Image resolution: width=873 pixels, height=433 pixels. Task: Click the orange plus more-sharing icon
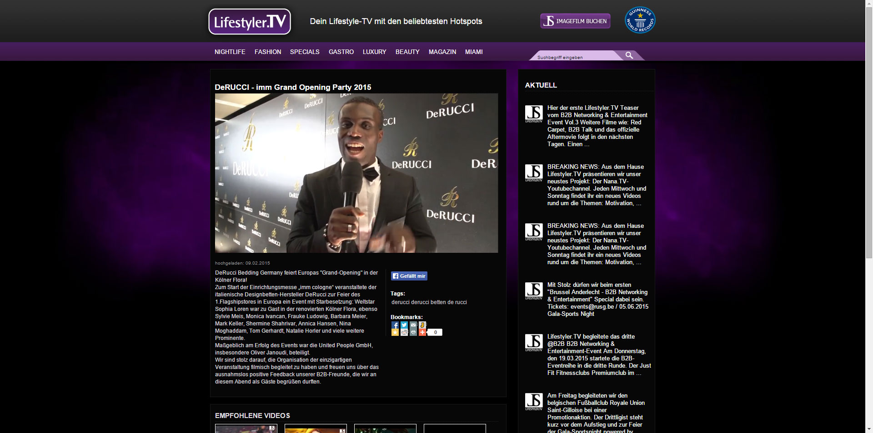[422, 332]
